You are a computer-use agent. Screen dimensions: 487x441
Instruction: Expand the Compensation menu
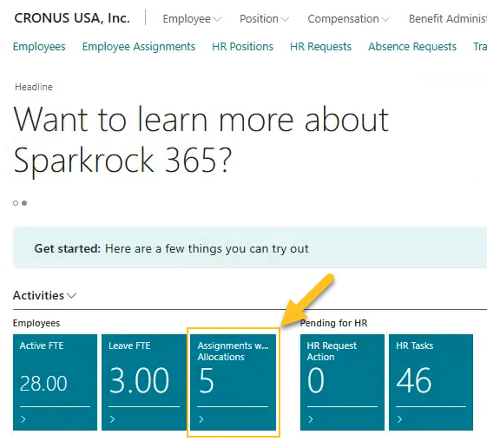[x=348, y=19]
